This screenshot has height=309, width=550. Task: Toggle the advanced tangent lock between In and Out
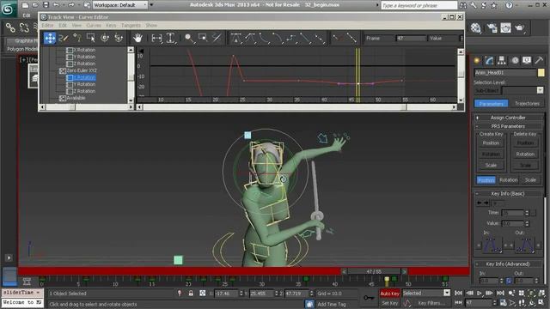tap(509, 281)
